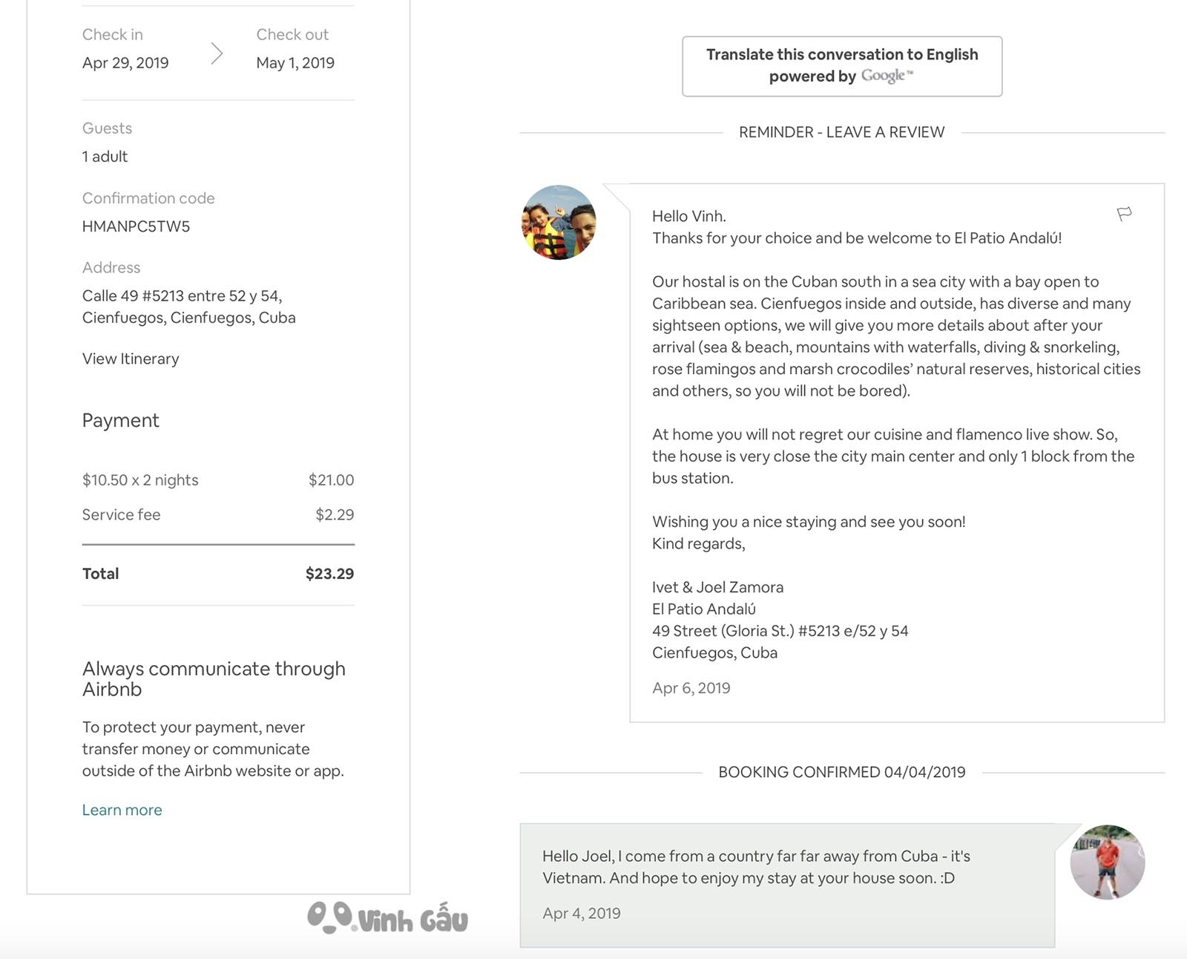This screenshot has width=1187, height=959.
Task: Click the Apr 29, 2019 check-in date
Action: [x=125, y=63]
